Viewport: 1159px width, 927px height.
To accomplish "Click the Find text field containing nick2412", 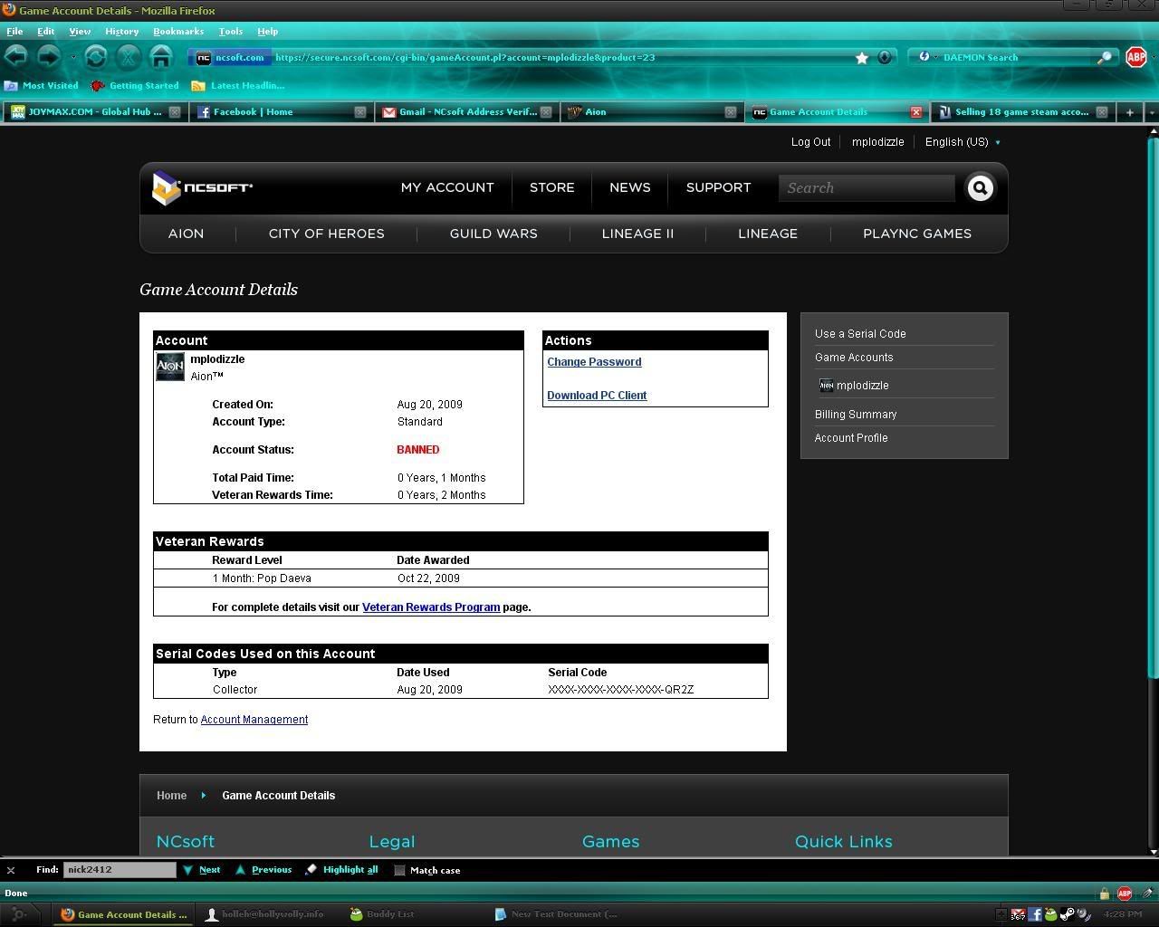I will 120,870.
